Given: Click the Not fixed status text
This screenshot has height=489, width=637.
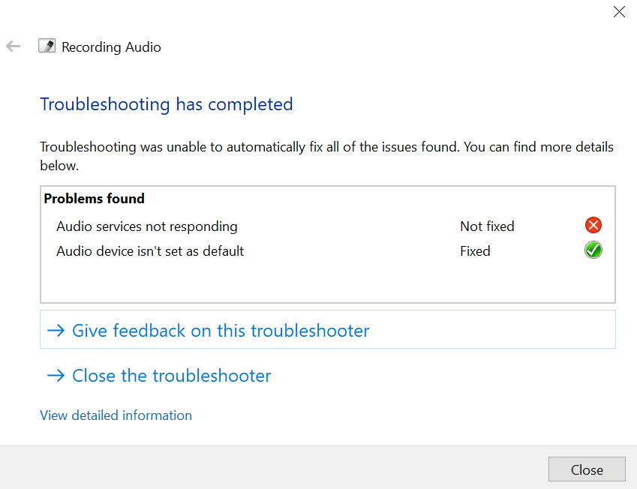Looking at the screenshot, I should 487,226.
